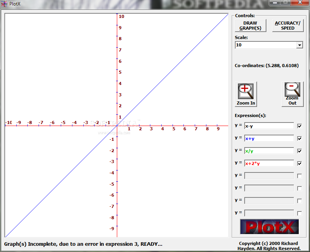Click the y-axis label -5 on graph
This screenshot has width=310, height=252.
[x=112, y=184]
